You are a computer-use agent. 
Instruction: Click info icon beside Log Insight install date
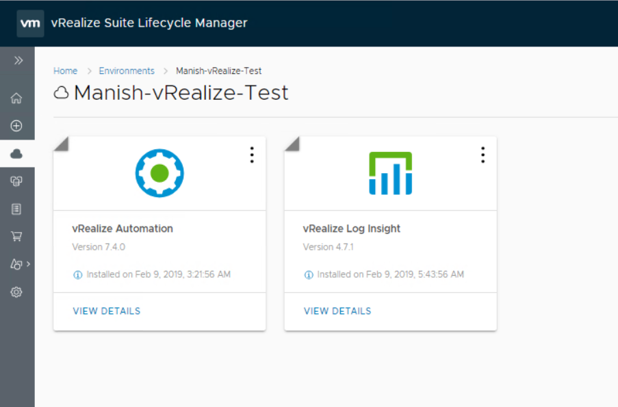click(x=308, y=275)
